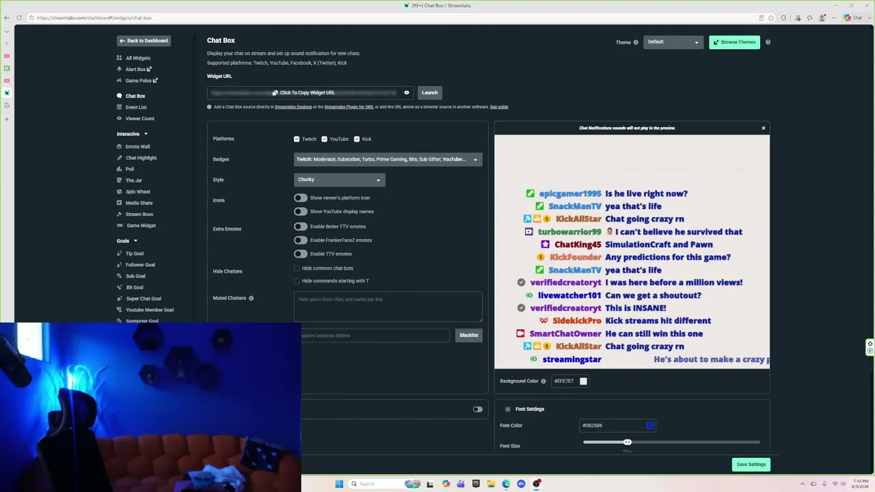Open the Viewer Count eye icon
Viewport: 875px width, 492px height.
tap(119, 119)
